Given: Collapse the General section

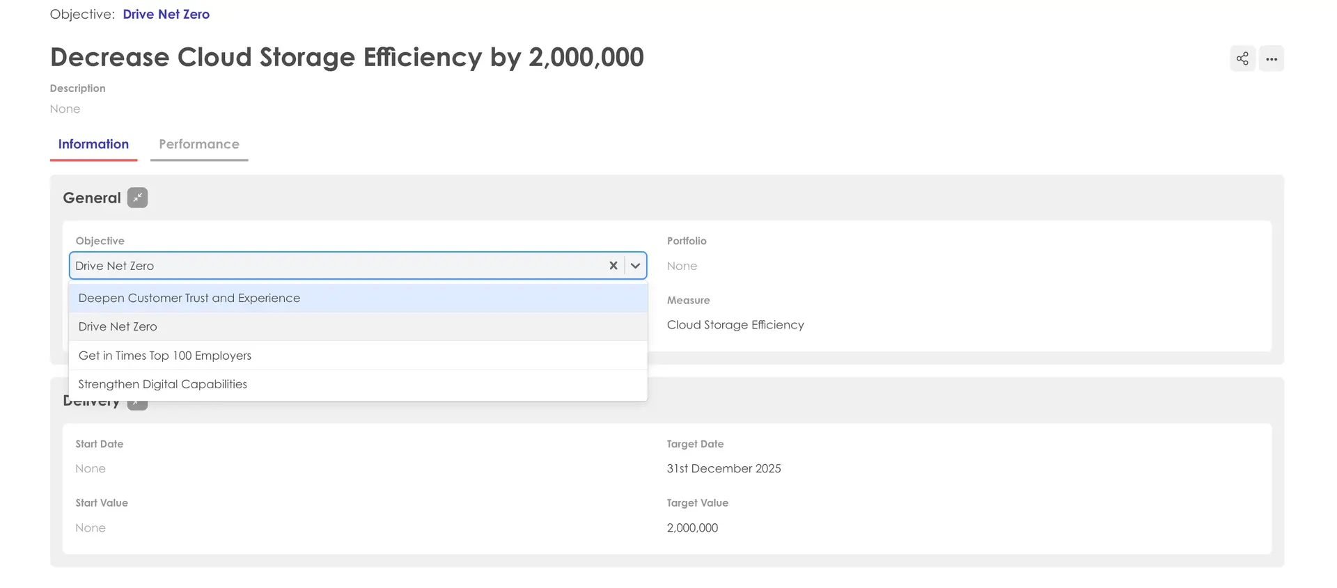Looking at the screenshot, I should click(x=137, y=198).
